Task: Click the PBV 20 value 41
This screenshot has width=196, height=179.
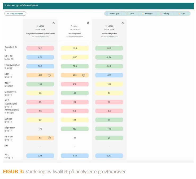Action: [x=75, y=138]
